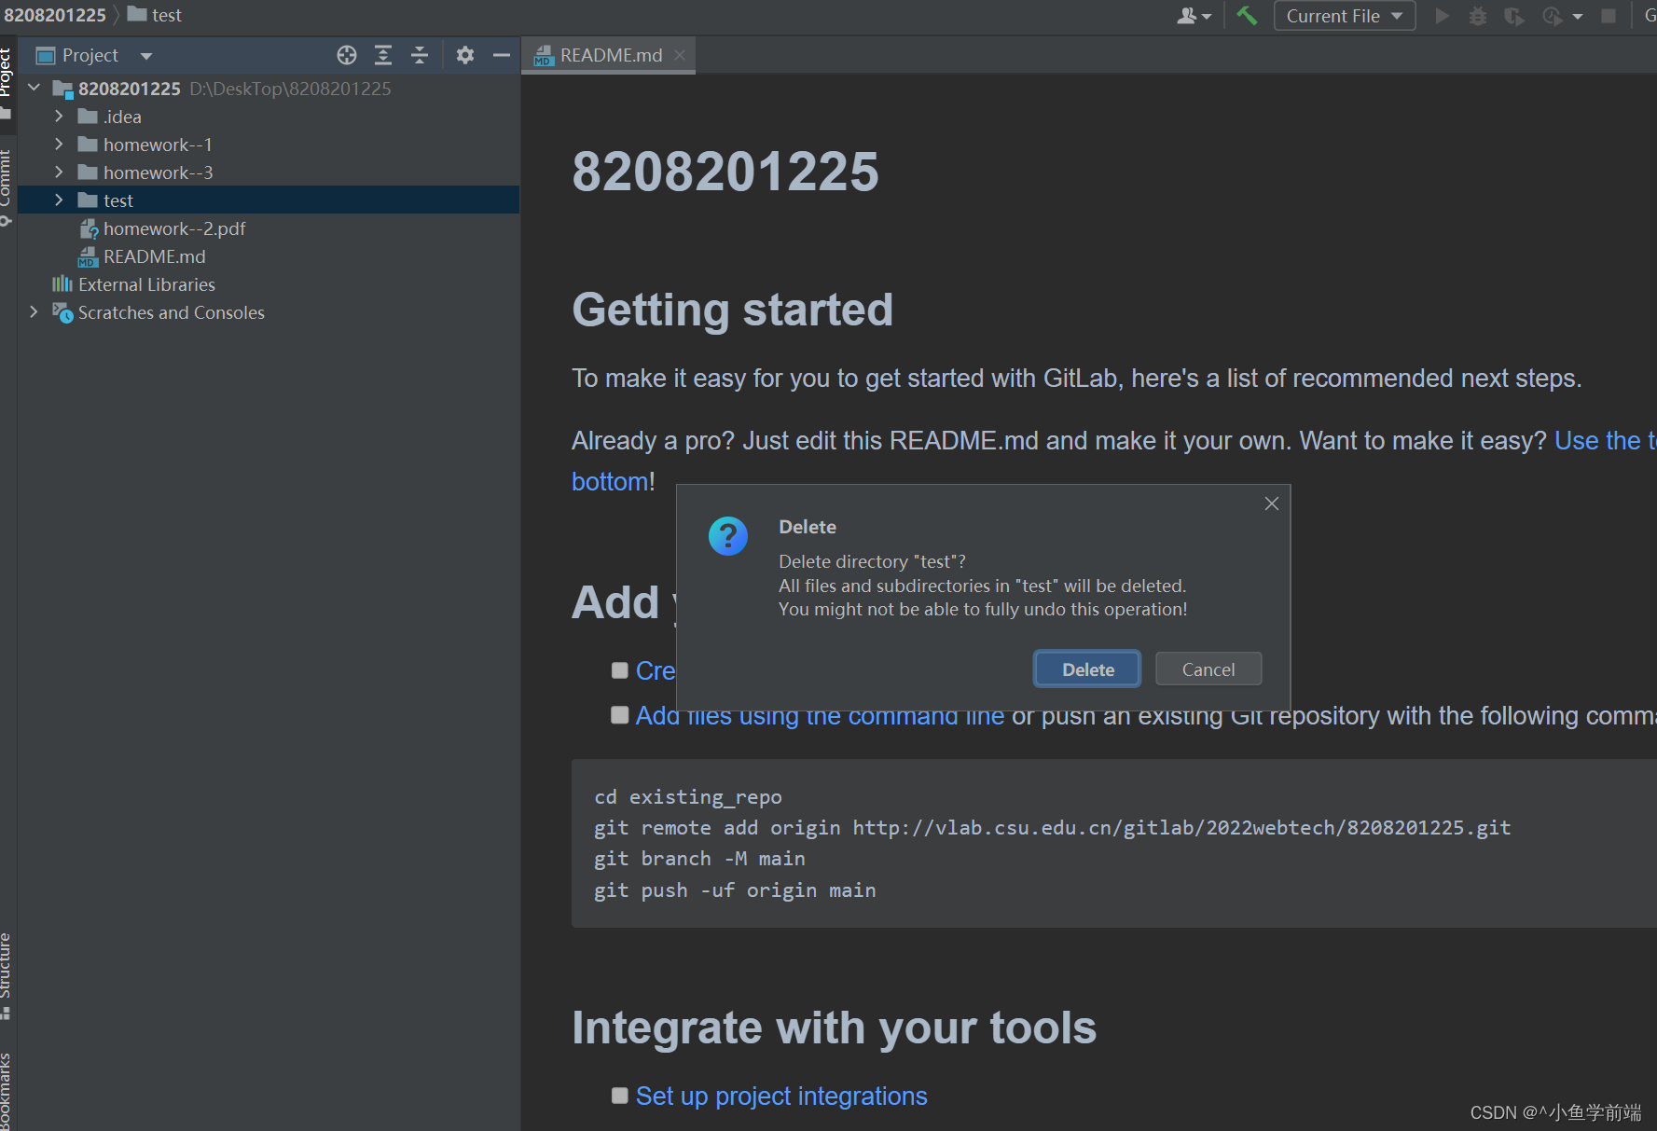The image size is (1657, 1131).
Task: Open 'Add files using the command line' link
Action: [x=820, y=716]
